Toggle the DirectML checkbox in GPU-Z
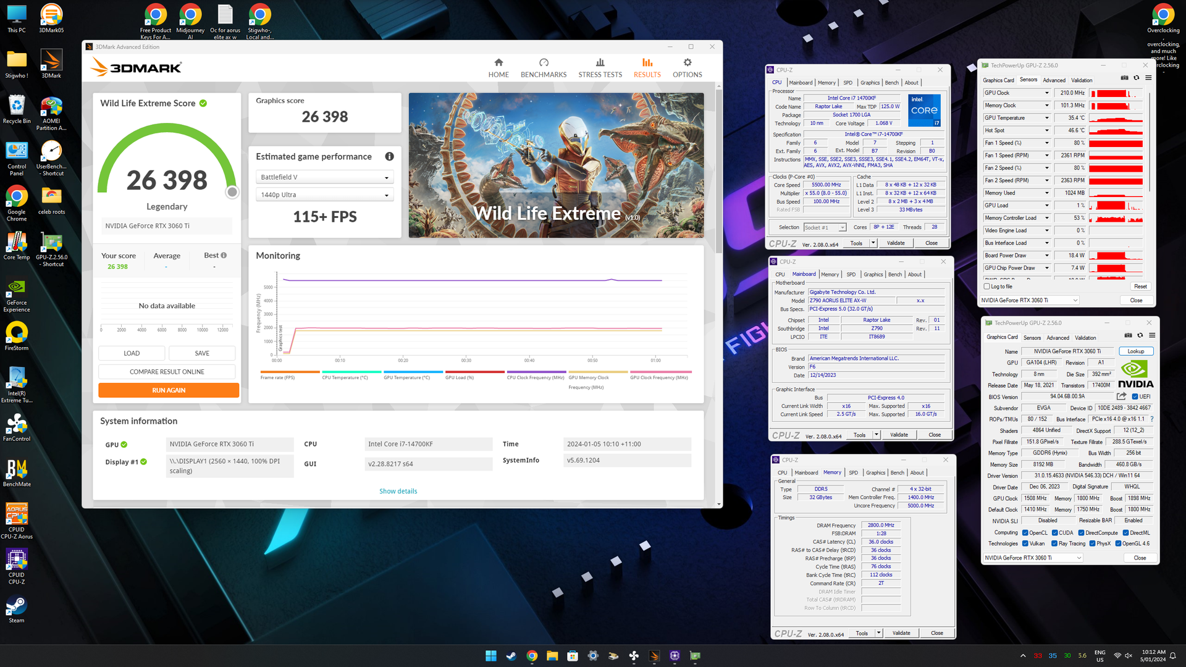Screen dimensions: 1186x667 pos(1125,532)
